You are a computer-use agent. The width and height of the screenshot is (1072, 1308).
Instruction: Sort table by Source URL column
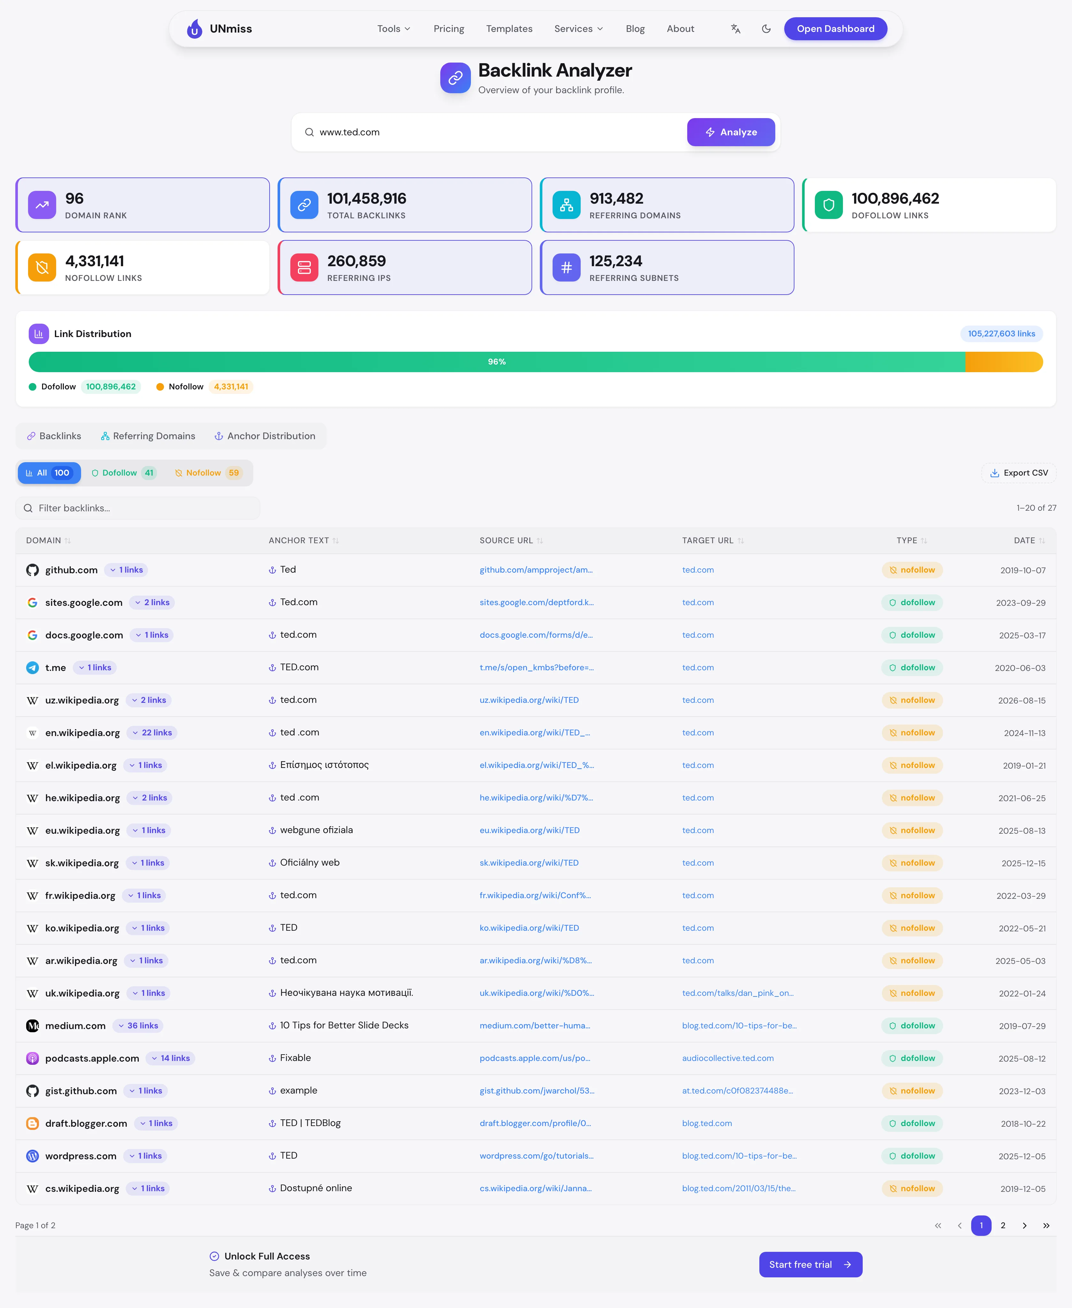(x=511, y=541)
